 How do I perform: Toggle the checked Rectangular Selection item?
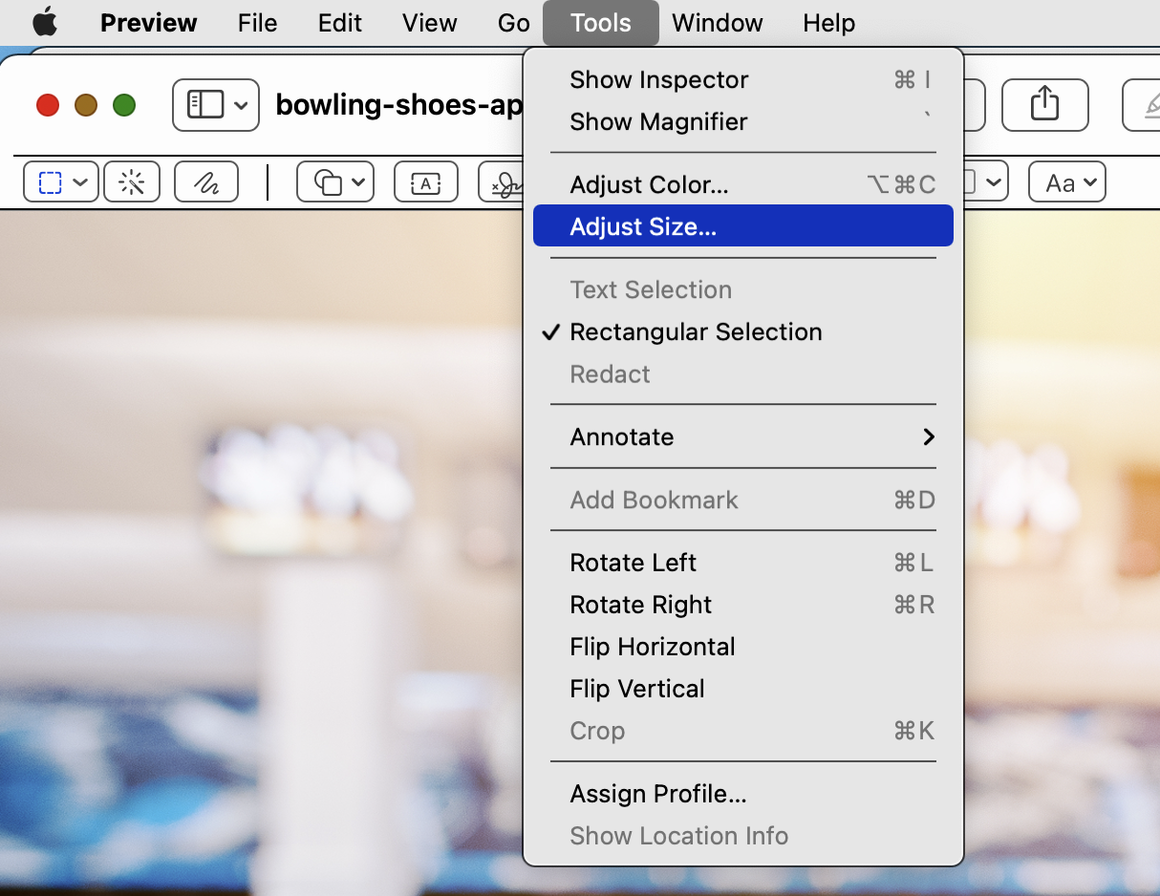pyautogui.click(x=743, y=332)
